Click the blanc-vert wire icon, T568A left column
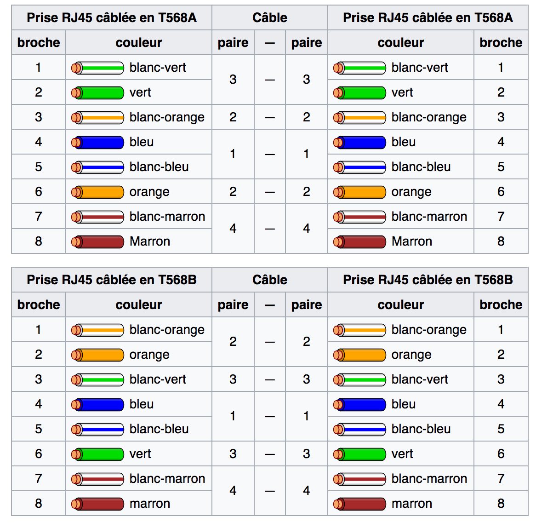 pyautogui.click(x=97, y=68)
